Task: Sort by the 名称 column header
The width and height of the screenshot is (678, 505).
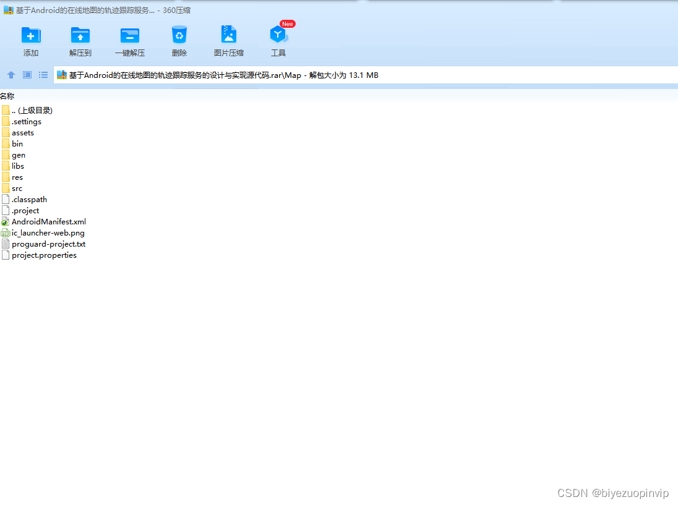Action: pos(7,96)
